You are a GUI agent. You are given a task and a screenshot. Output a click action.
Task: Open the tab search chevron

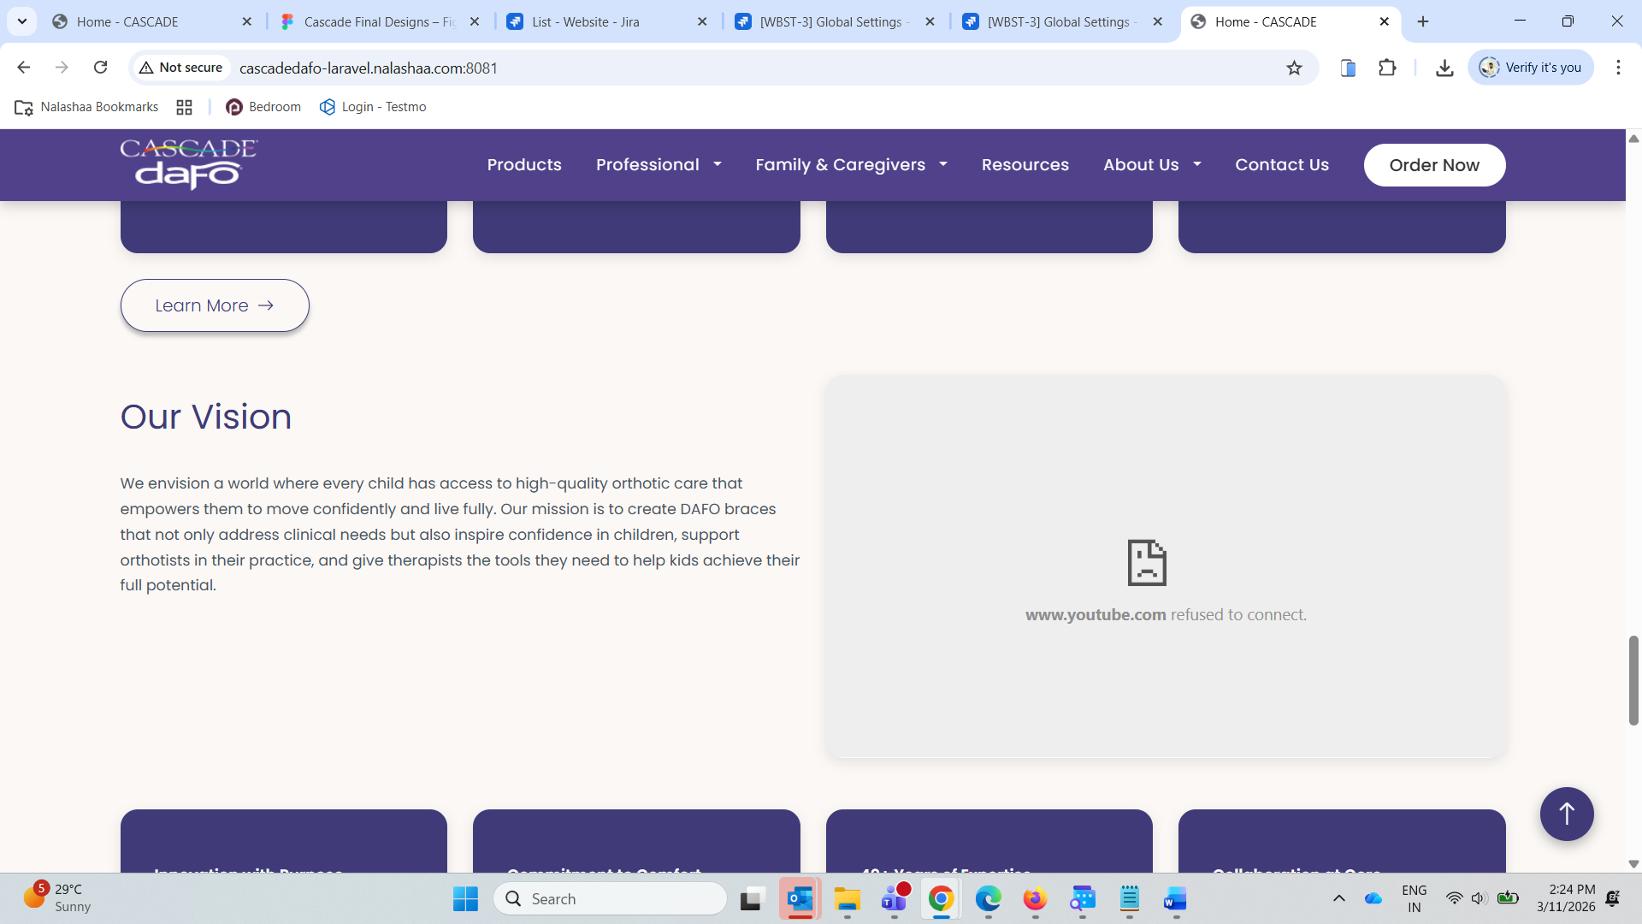pyautogui.click(x=22, y=21)
